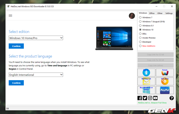179x114 pixels.
Task: Open the Instagram icon
Action: tap(150, 98)
